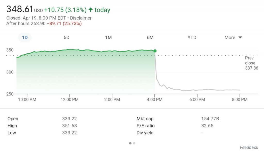Show the 1M chart range
The image size is (264, 151).
click(x=108, y=38)
